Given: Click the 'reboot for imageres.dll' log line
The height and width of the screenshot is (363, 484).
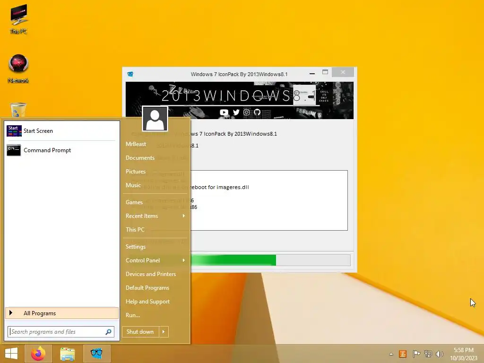Looking at the screenshot, I should pos(220,187).
